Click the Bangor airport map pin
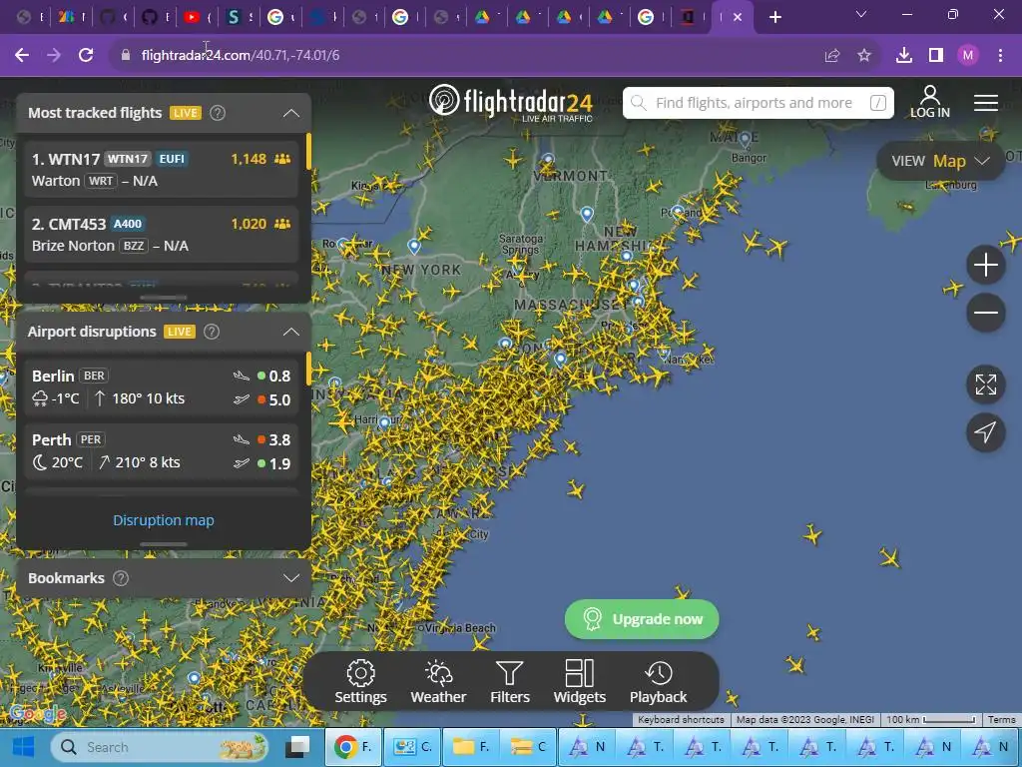Viewport: 1022px width, 767px height. [x=745, y=139]
